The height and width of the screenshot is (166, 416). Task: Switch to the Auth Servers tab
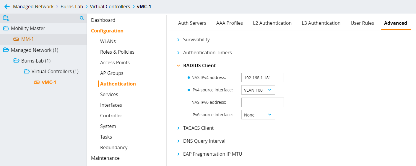click(192, 23)
